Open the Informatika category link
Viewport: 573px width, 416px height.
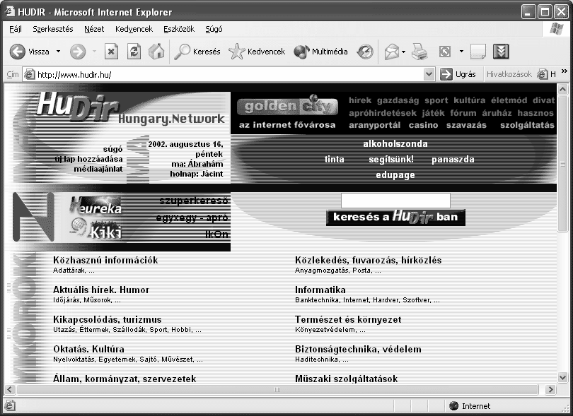[x=320, y=290]
